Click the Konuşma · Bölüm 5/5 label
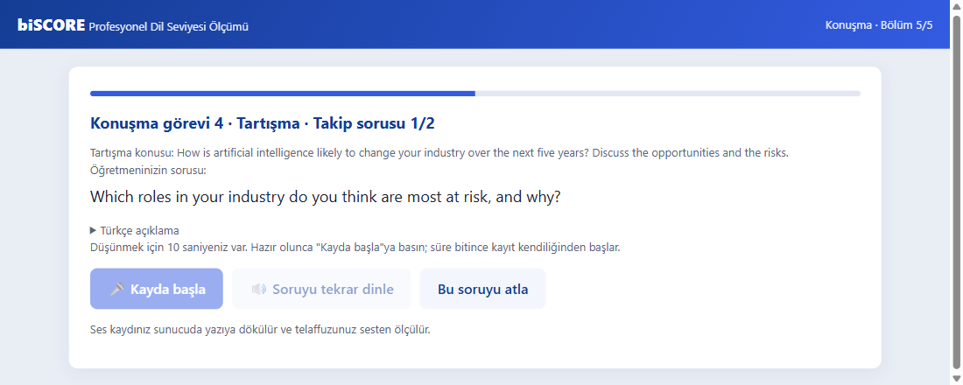This screenshot has width=963, height=385. coord(879,25)
